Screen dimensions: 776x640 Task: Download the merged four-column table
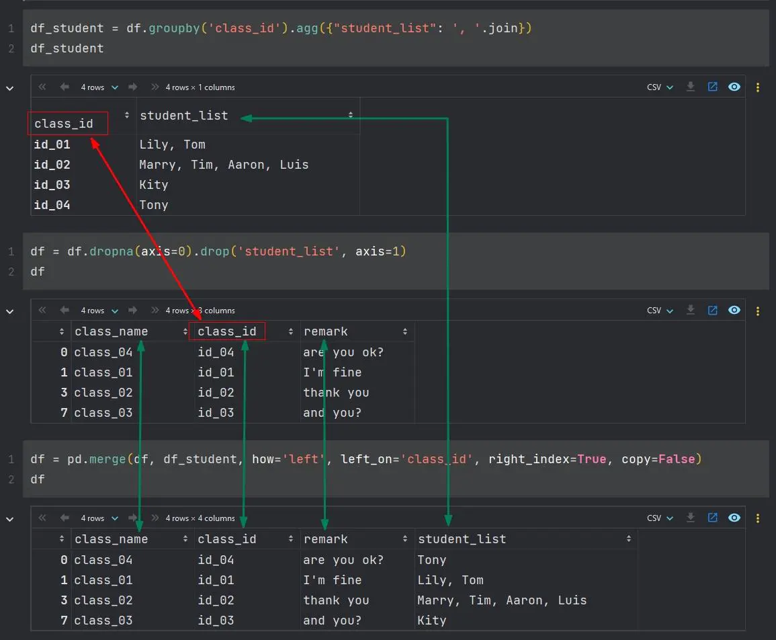tap(690, 518)
